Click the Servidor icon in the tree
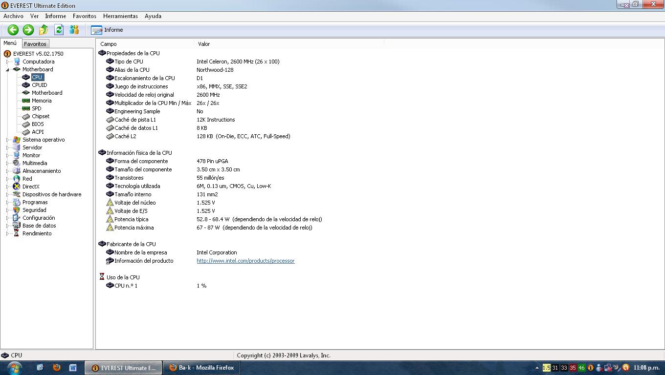665x375 pixels. [x=17, y=147]
